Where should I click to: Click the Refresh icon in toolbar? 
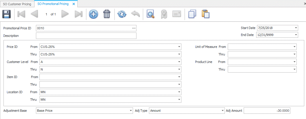point(122,14)
